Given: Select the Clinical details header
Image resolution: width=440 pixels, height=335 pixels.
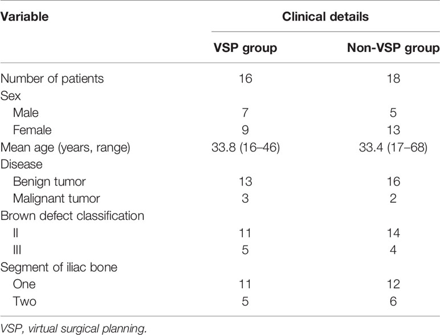Looking at the screenshot, I should 325,17.
